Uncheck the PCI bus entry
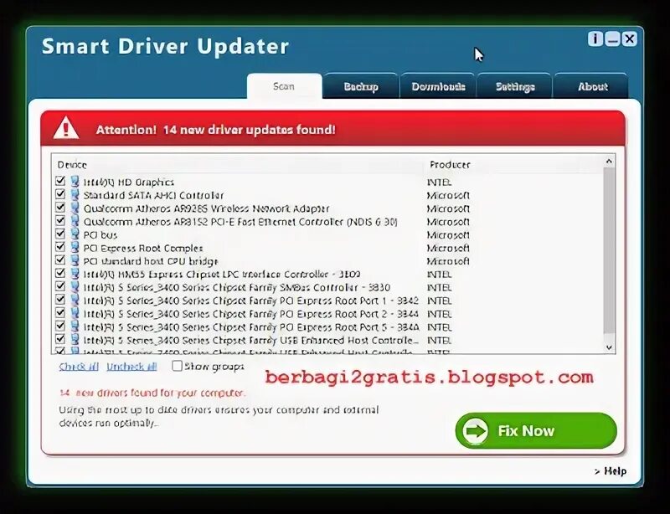This screenshot has height=514, width=670. [60, 234]
